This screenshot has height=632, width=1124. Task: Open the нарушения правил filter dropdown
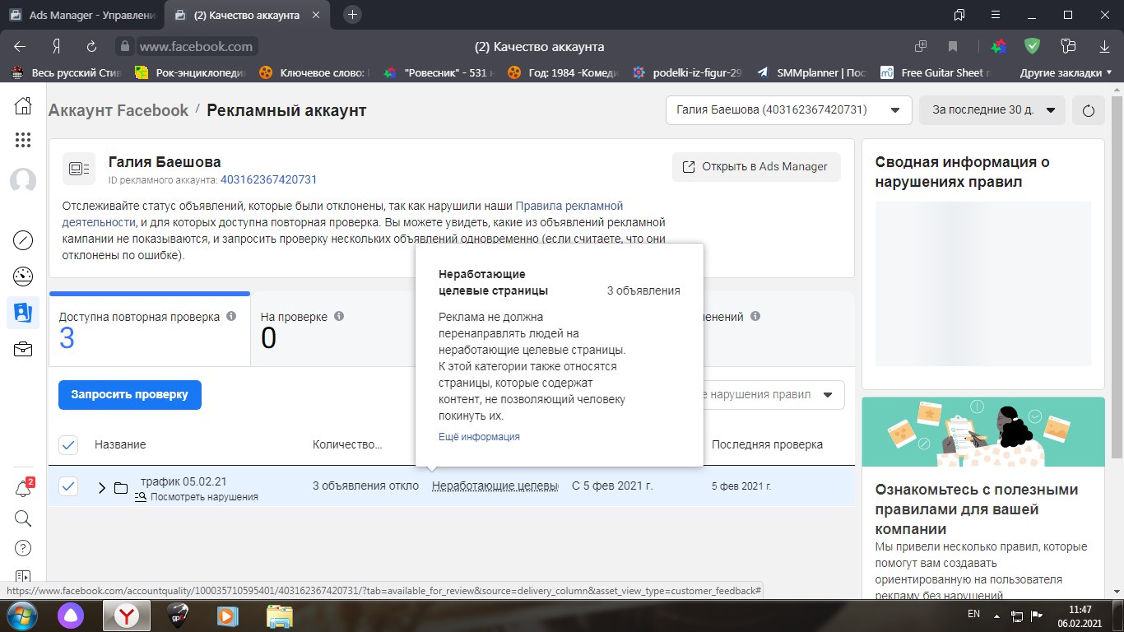click(x=773, y=395)
